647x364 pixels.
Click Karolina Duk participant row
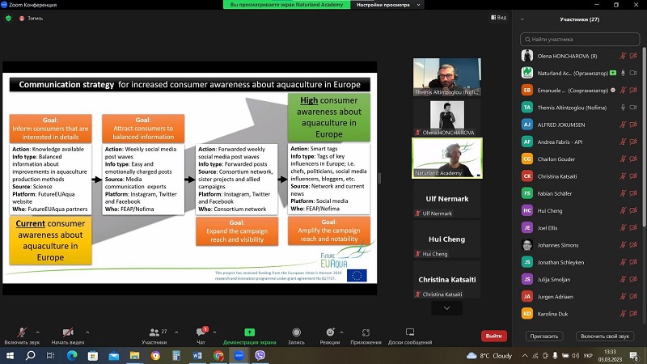[x=579, y=314]
